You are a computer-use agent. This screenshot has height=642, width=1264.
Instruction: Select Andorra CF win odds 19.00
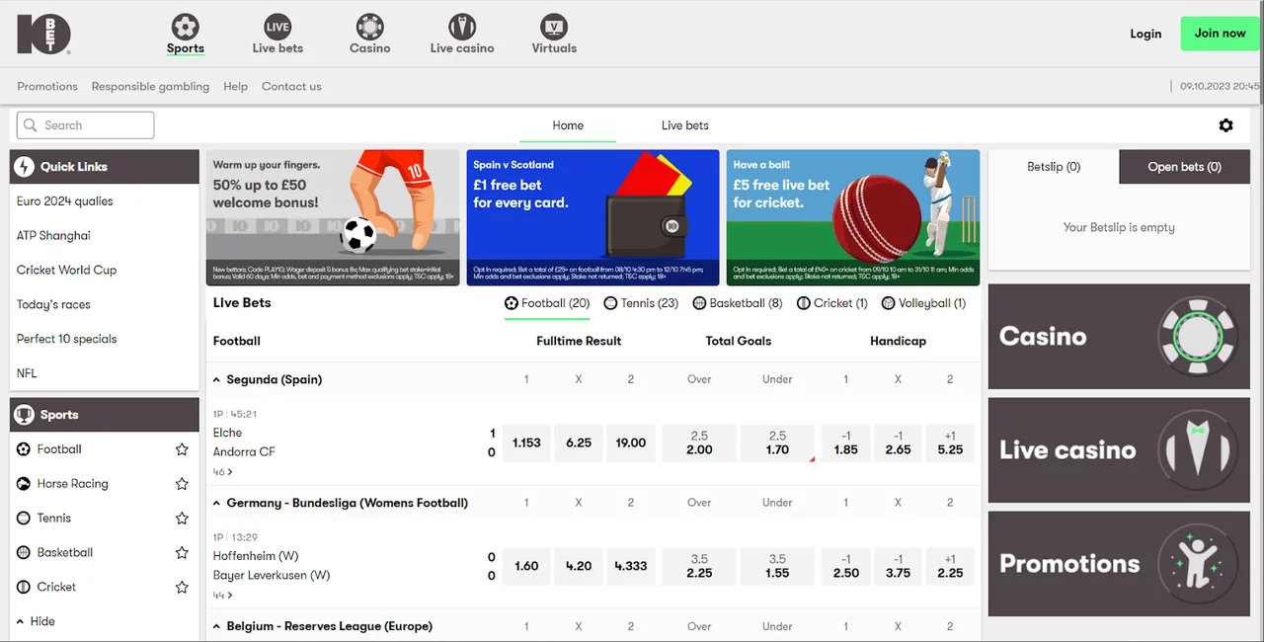coord(631,443)
